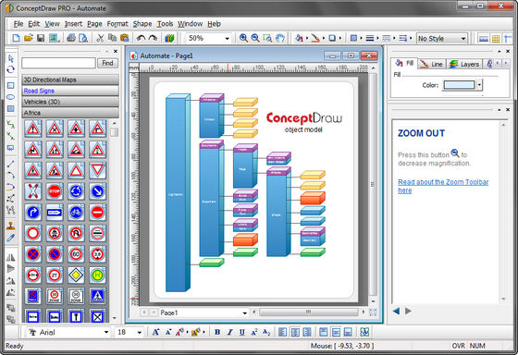The width and height of the screenshot is (518, 355).
Task: Select the STOP road sign shape
Action: pos(55,191)
